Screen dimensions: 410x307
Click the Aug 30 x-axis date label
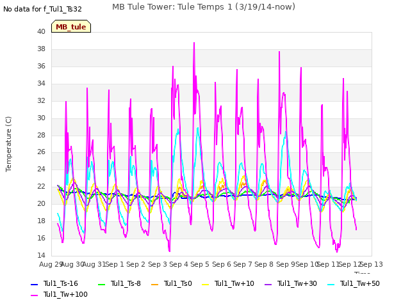pos(72,264)
